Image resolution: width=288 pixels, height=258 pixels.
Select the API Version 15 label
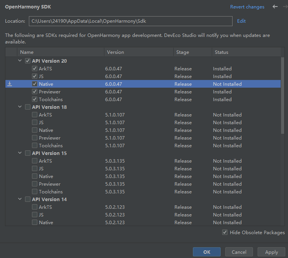(49, 153)
